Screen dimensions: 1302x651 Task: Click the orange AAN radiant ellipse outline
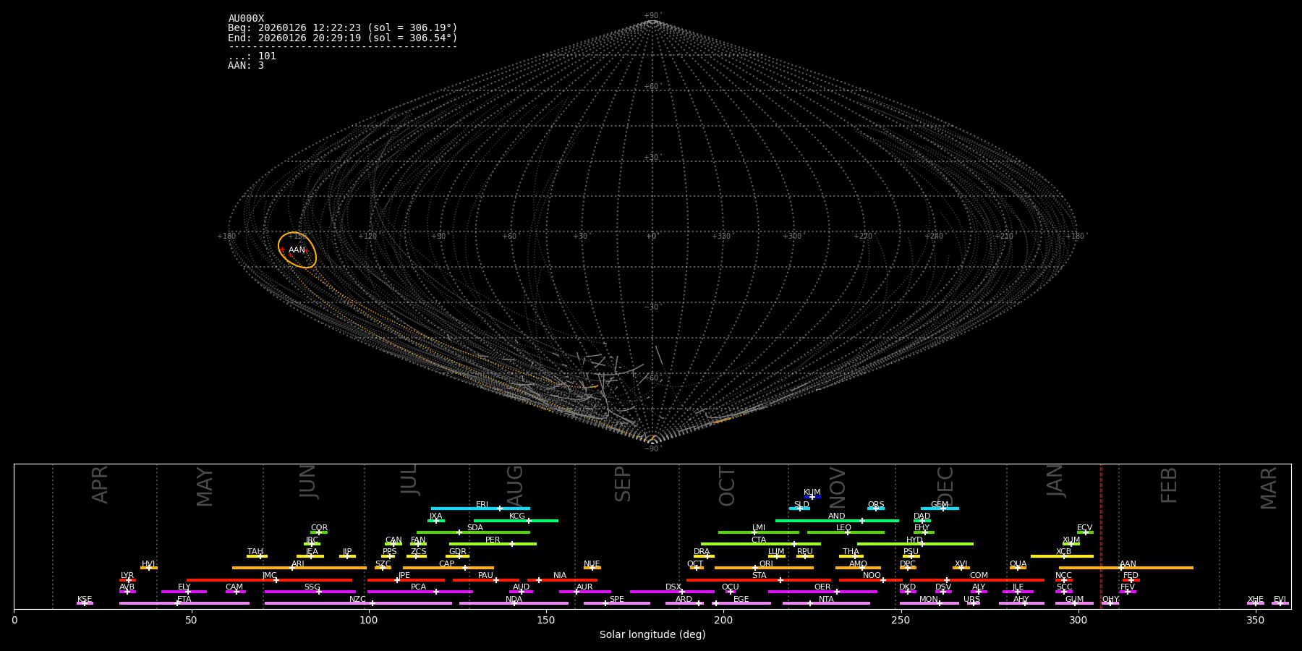click(x=297, y=250)
